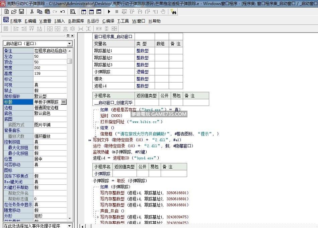
Task: Toggle the 禁止 property value
Action: click(50, 91)
